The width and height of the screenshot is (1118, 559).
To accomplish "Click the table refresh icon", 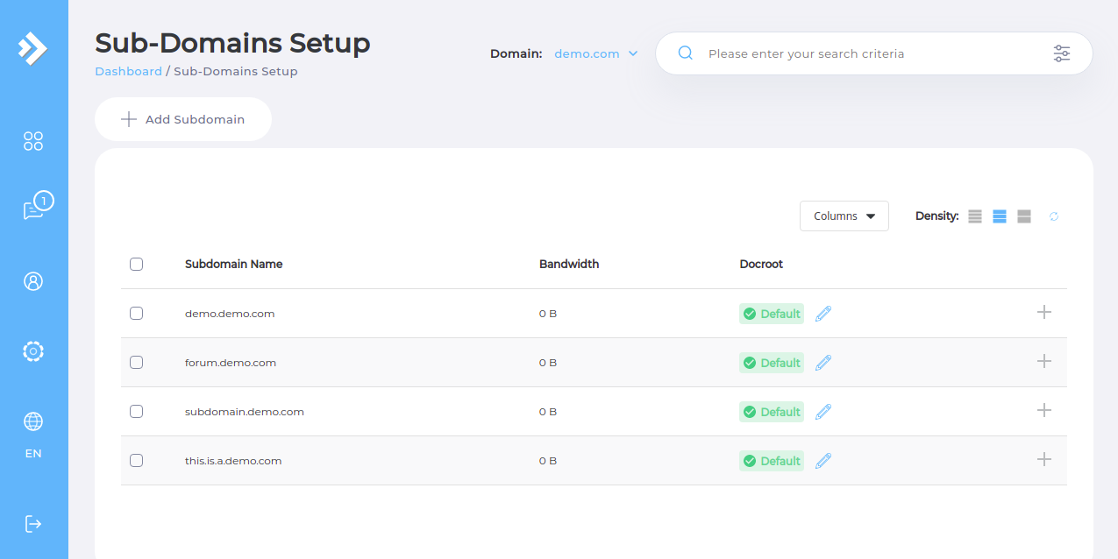I will tap(1054, 216).
